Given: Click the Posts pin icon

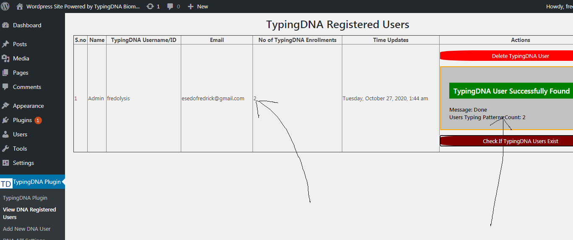Looking at the screenshot, I should click(x=5, y=44).
